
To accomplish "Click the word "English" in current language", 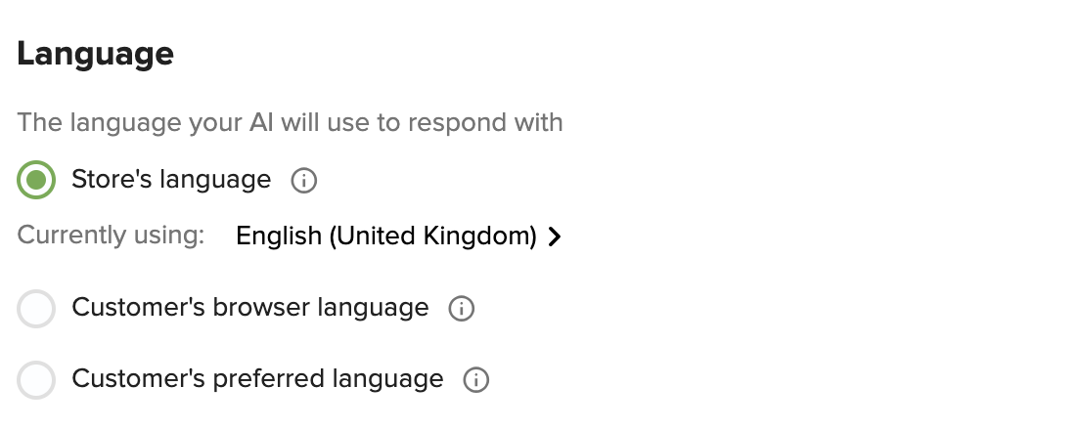I will click(x=278, y=236).
